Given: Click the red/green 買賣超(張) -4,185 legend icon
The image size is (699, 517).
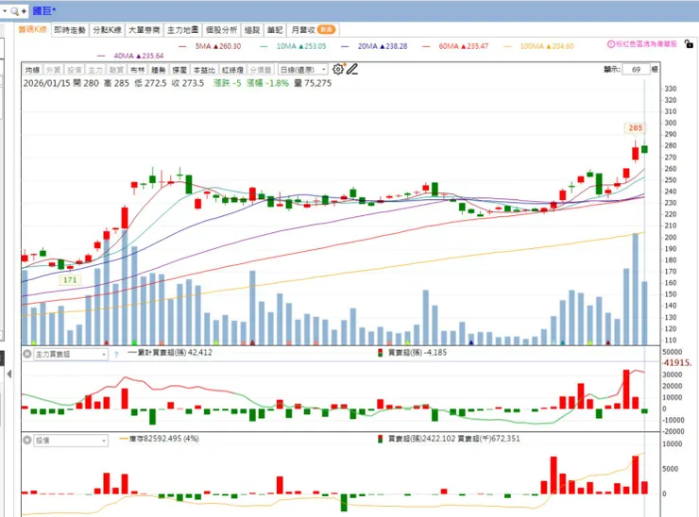Looking at the screenshot, I should [x=381, y=353].
